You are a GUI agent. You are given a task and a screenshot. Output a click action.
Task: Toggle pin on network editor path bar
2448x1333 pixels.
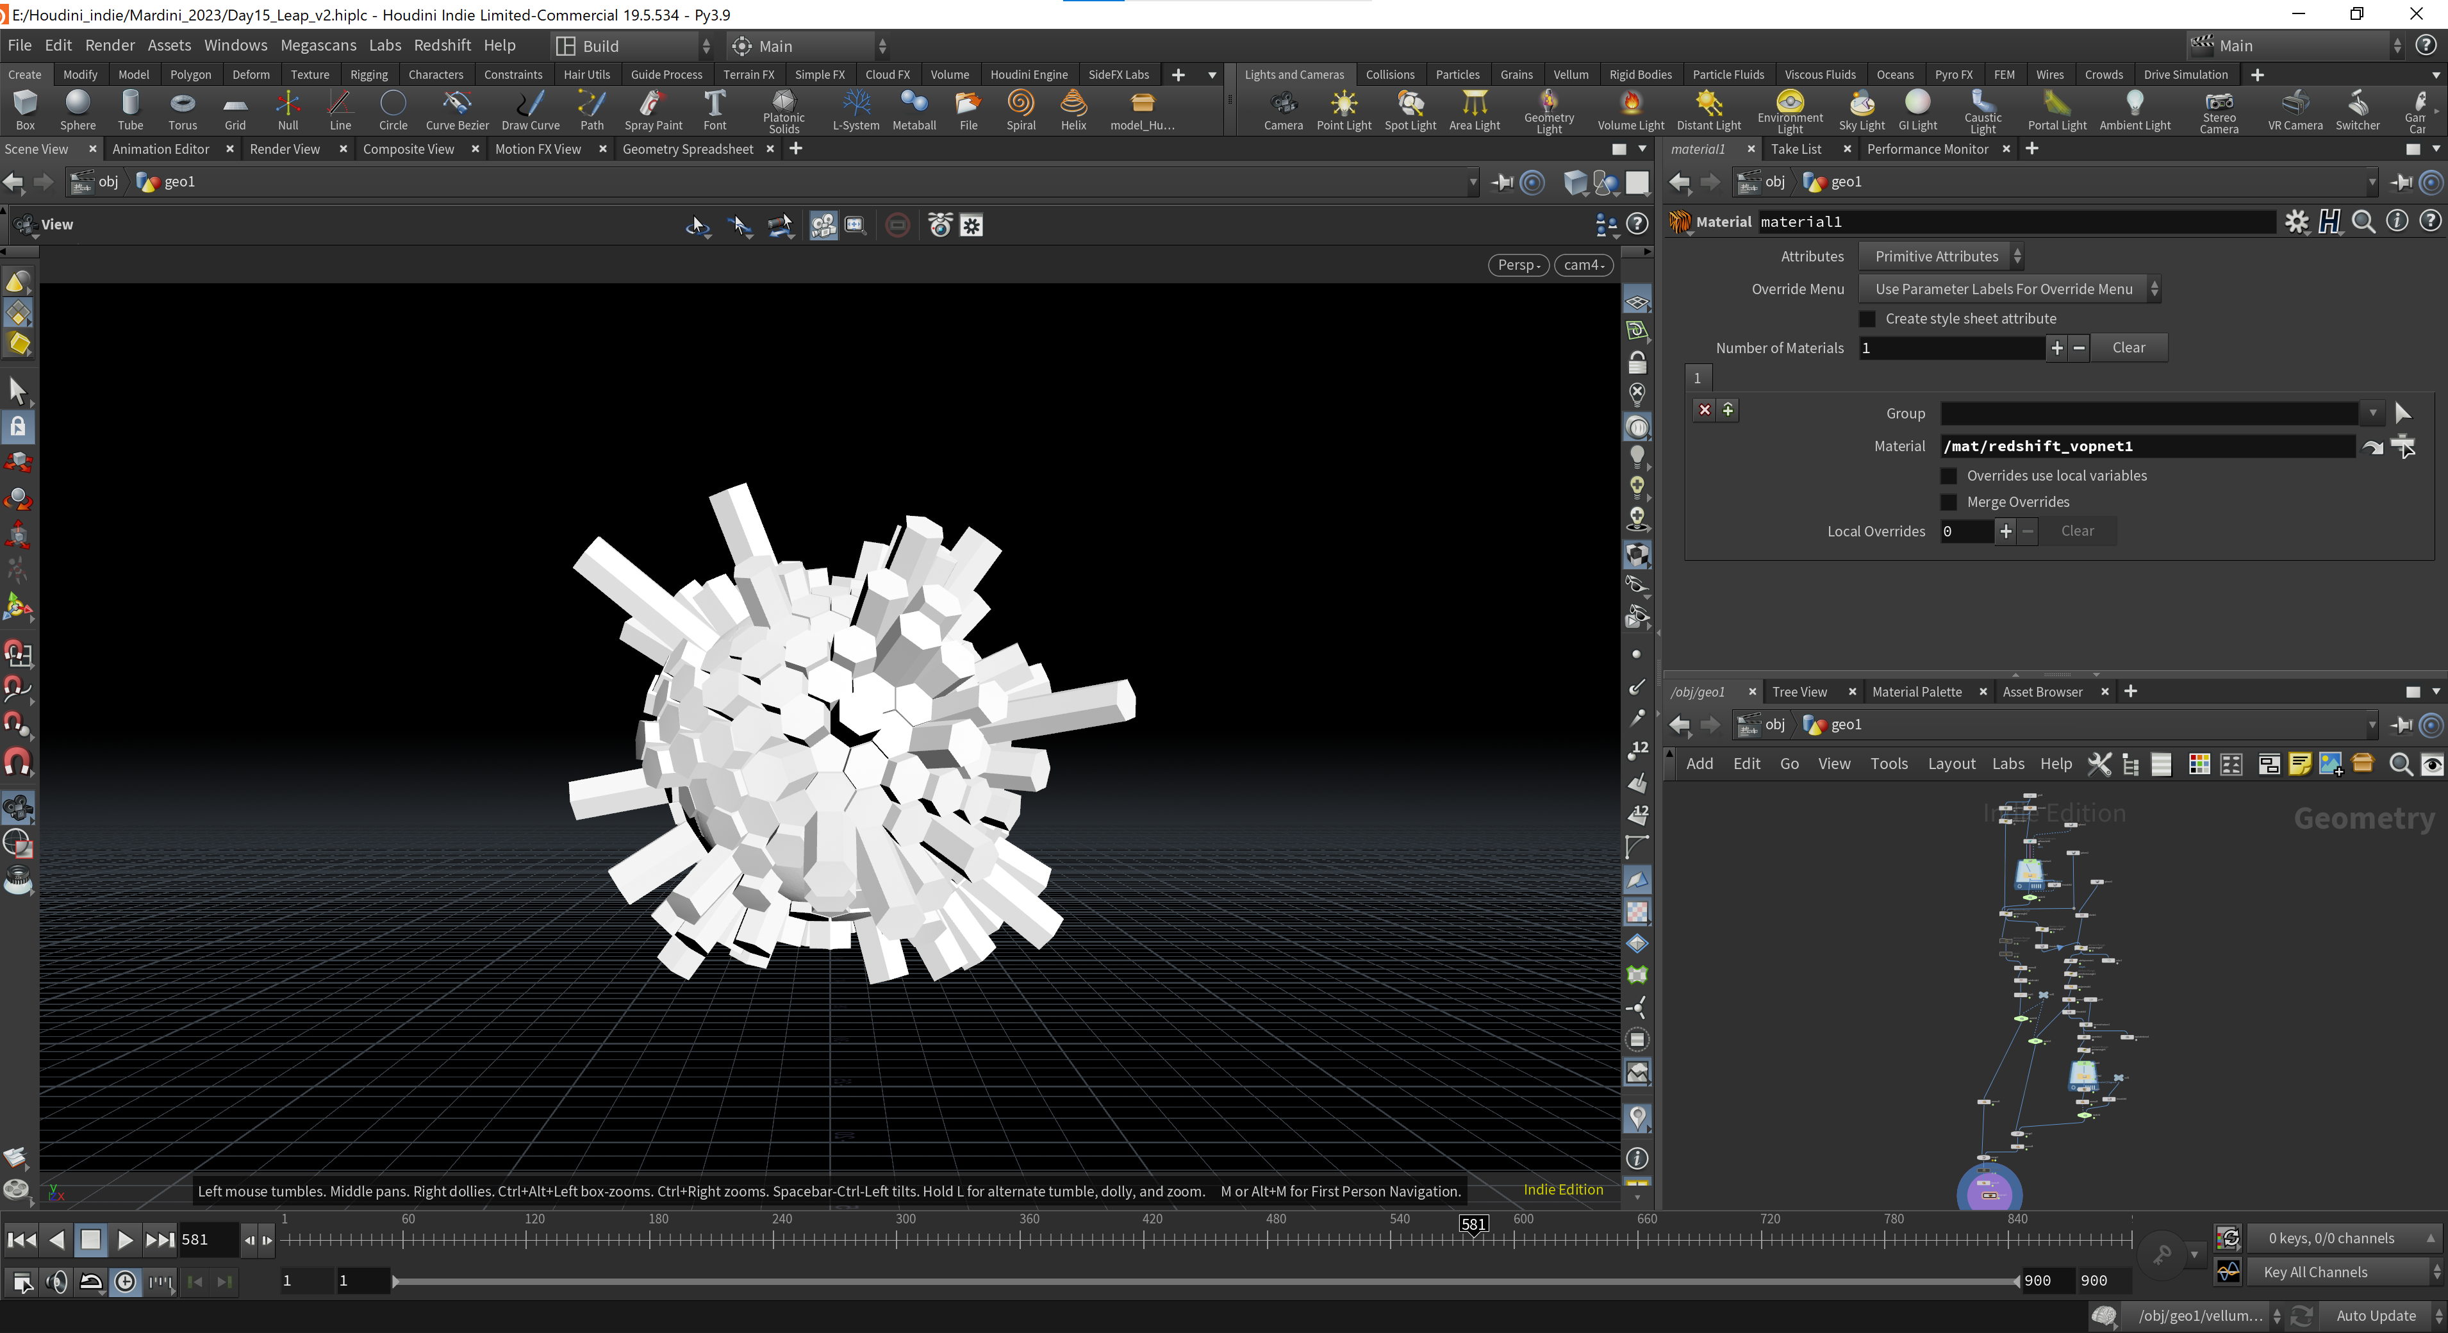2401,725
